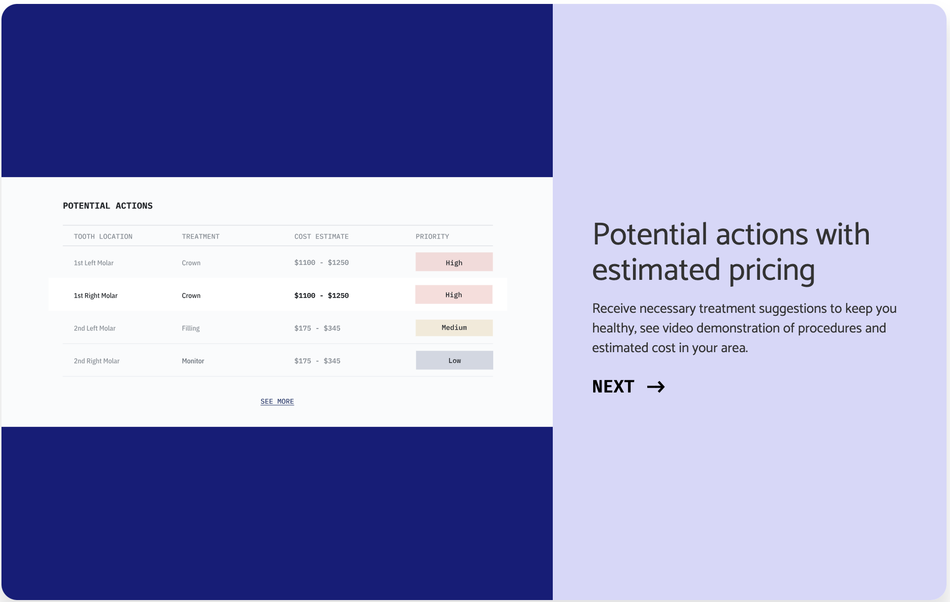950x602 pixels.
Task: Click the highlighted $1100 - $1250 cost
Action: tap(321, 296)
